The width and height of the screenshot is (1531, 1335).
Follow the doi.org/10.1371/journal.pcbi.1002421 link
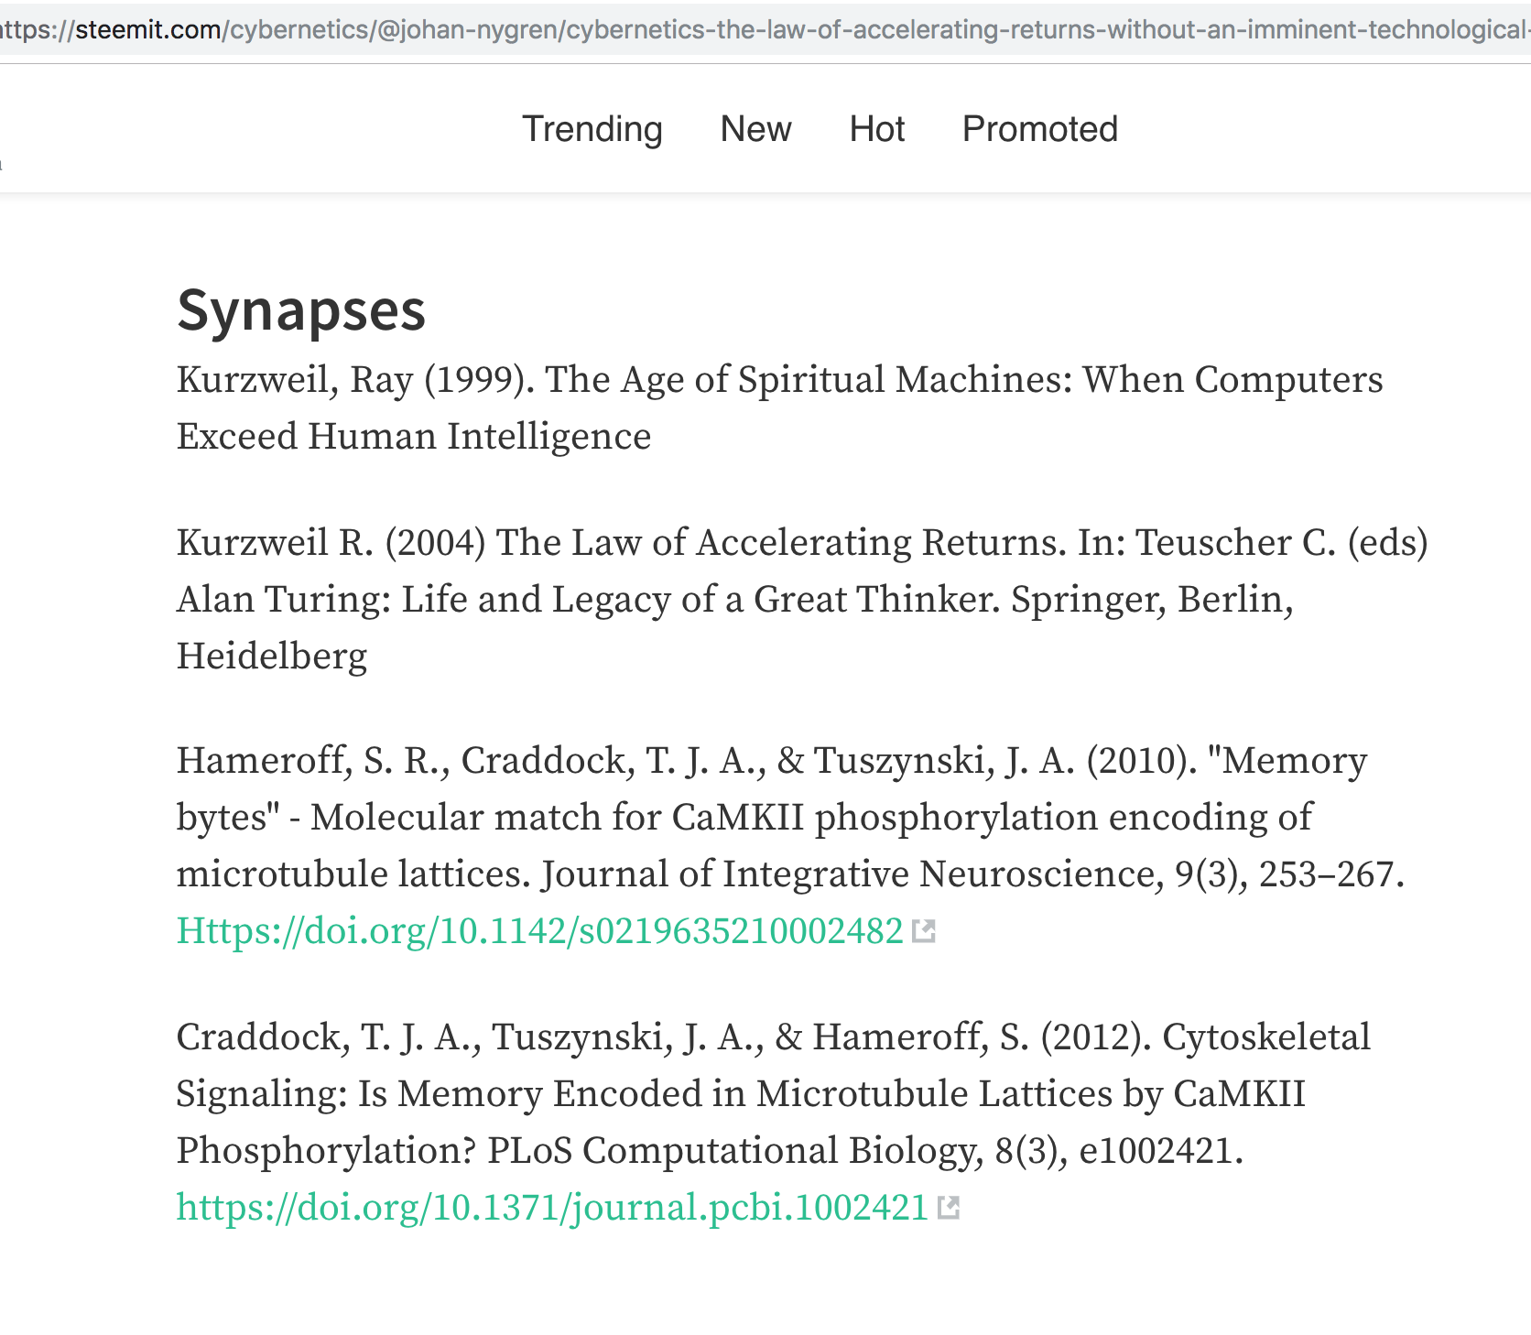coord(553,1208)
